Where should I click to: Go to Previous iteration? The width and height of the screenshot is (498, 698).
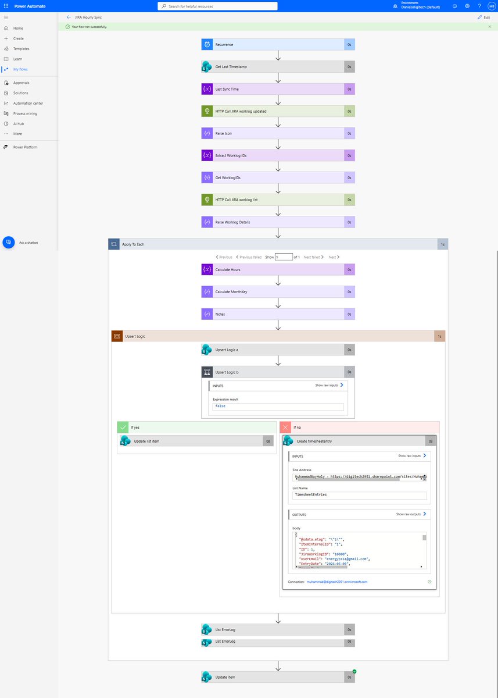[x=224, y=257]
